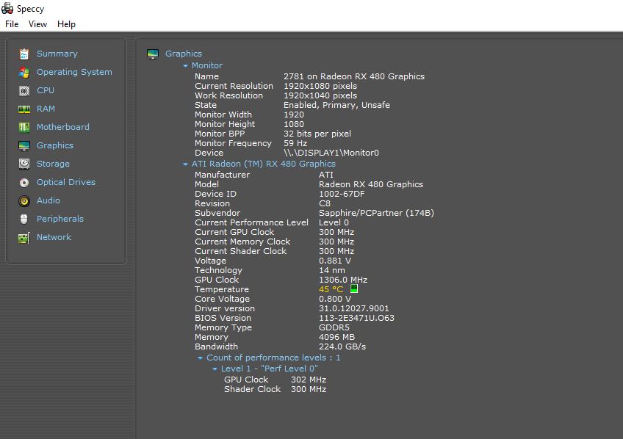The width and height of the screenshot is (623, 439).
Task: Click the CPU chip icon
Action: (x=24, y=90)
